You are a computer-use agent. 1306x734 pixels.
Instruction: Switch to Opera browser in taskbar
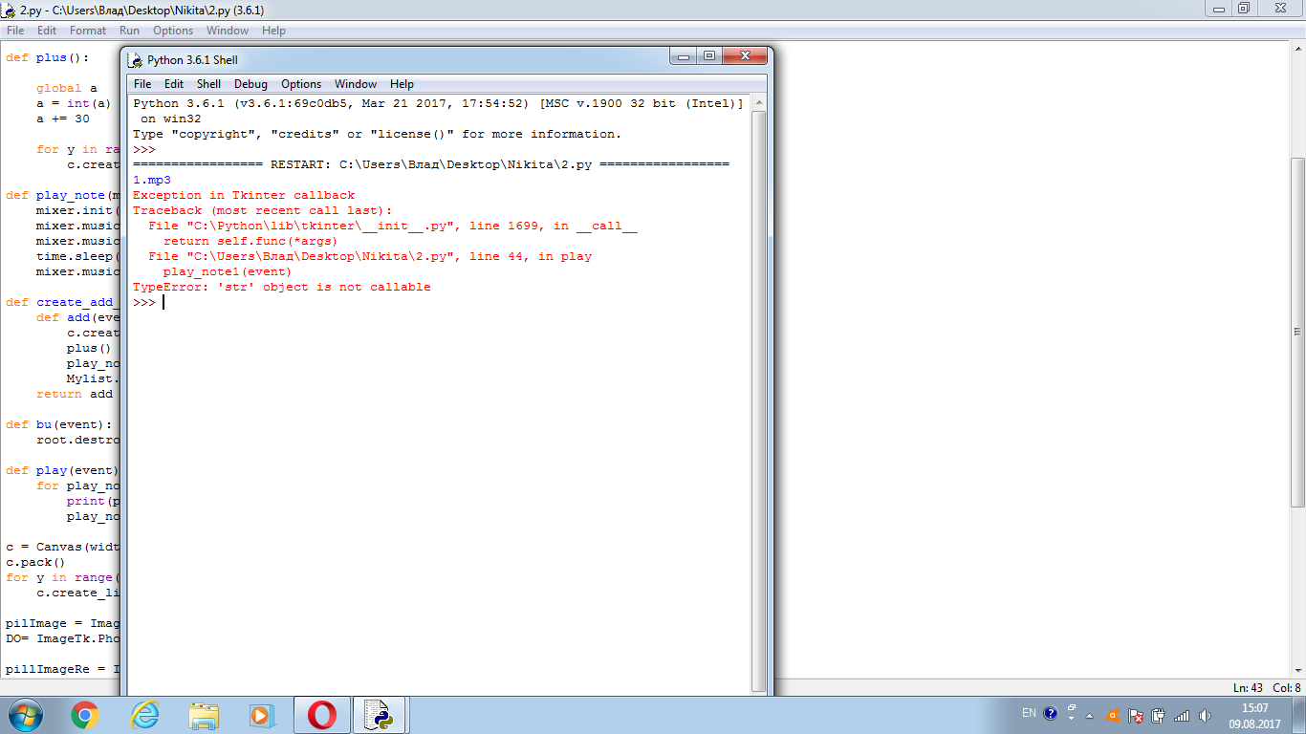(x=321, y=715)
